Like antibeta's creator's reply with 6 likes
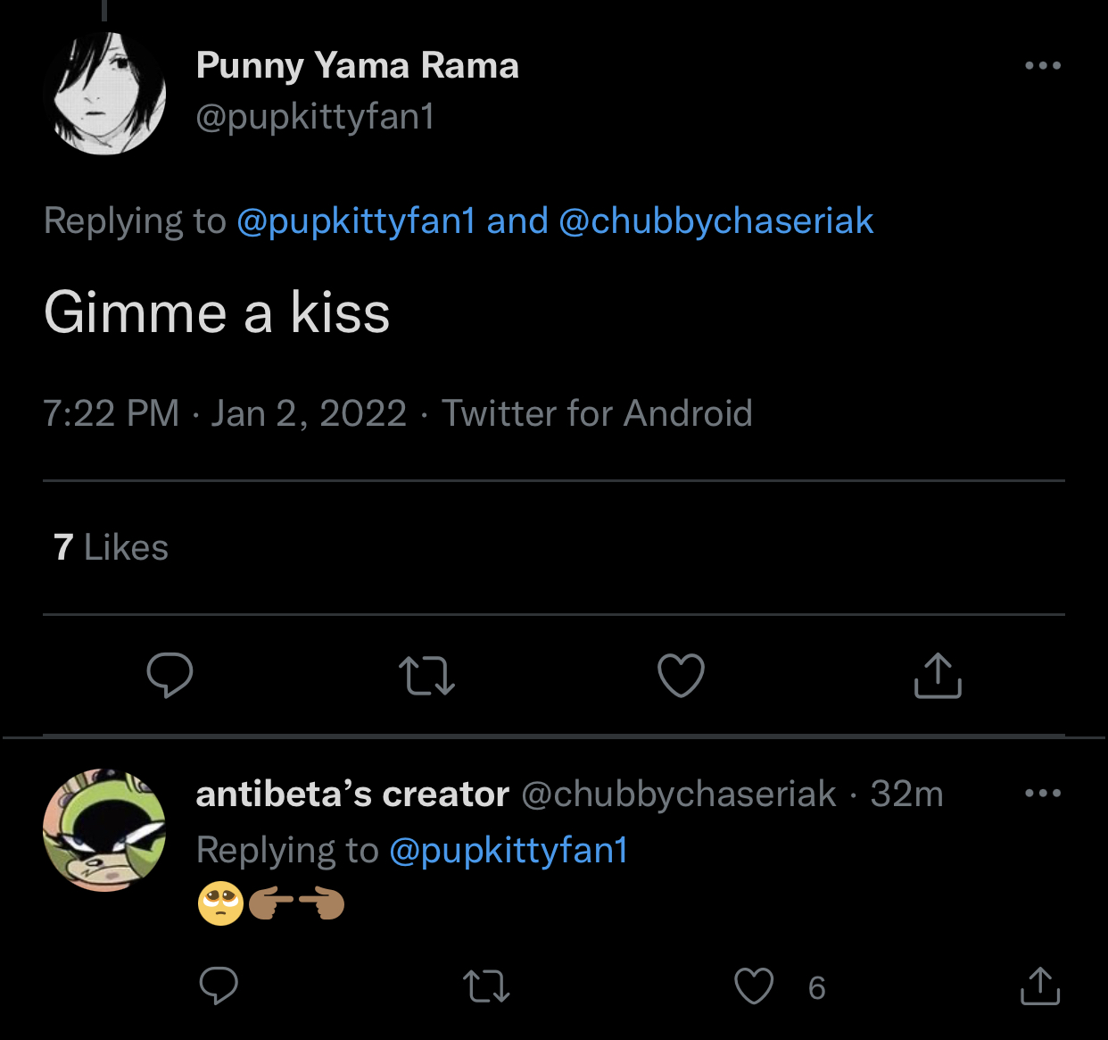The width and height of the screenshot is (1108, 1040). pyautogui.click(x=754, y=986)
